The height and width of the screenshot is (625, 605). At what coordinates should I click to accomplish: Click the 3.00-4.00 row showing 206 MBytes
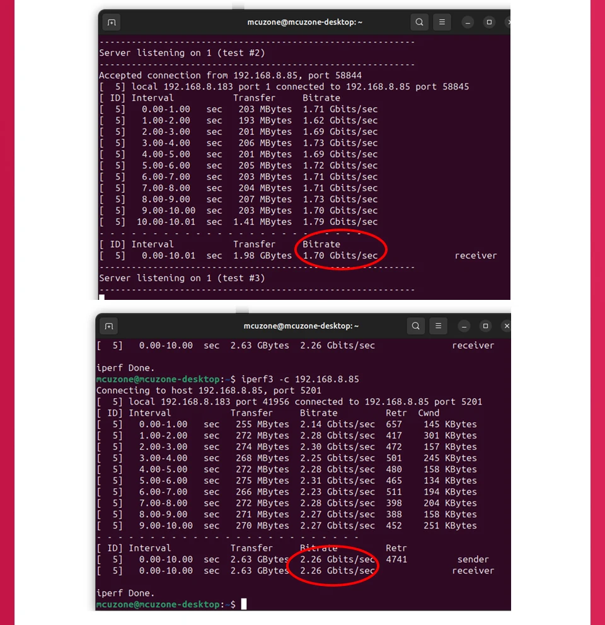(238, 143)
